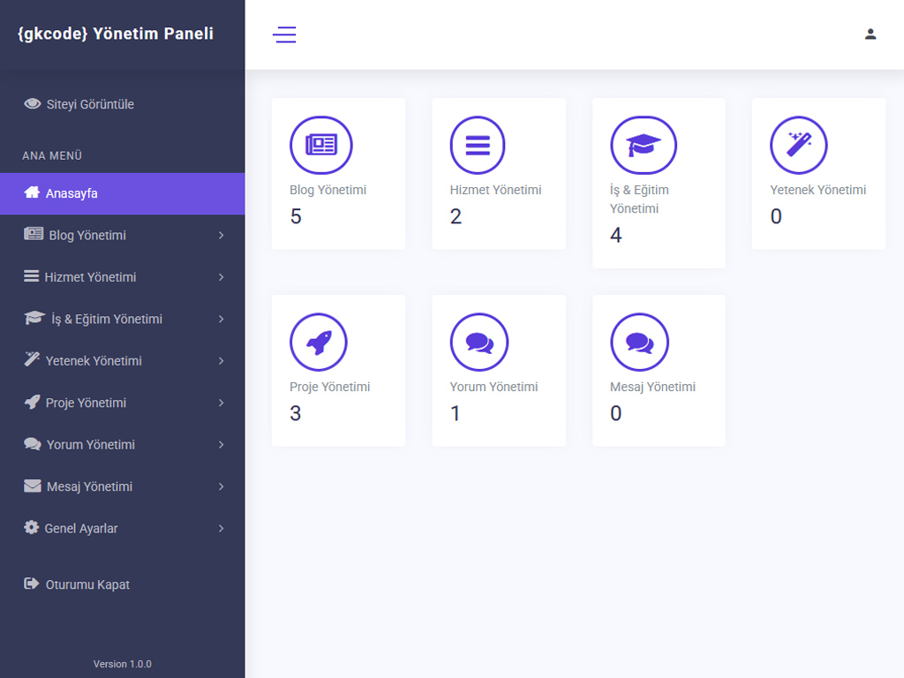This screenshot has width=904, height=678.
Task: Click İş & Eğitim Yönetimi card title
Action: (x=639, y=199)
